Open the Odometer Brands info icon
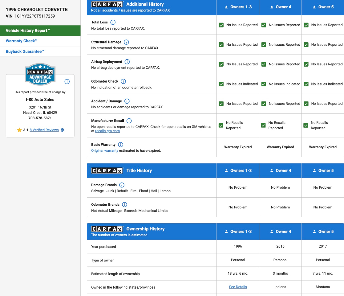The width and height of the screenshot is (344, 296). pos(124,205)
